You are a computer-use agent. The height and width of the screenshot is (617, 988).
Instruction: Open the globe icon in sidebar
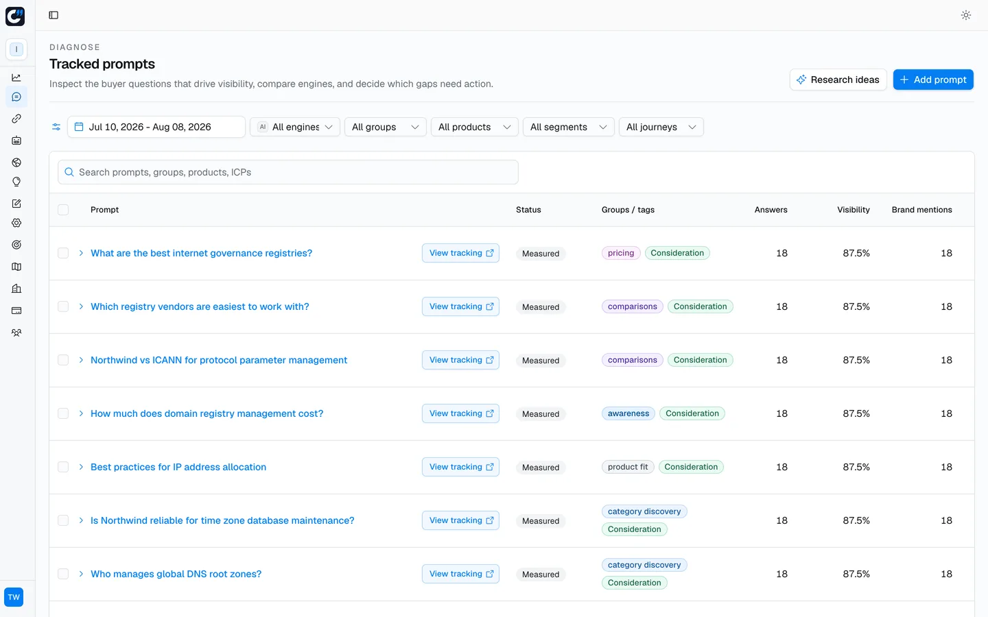(x=16, y=162)
